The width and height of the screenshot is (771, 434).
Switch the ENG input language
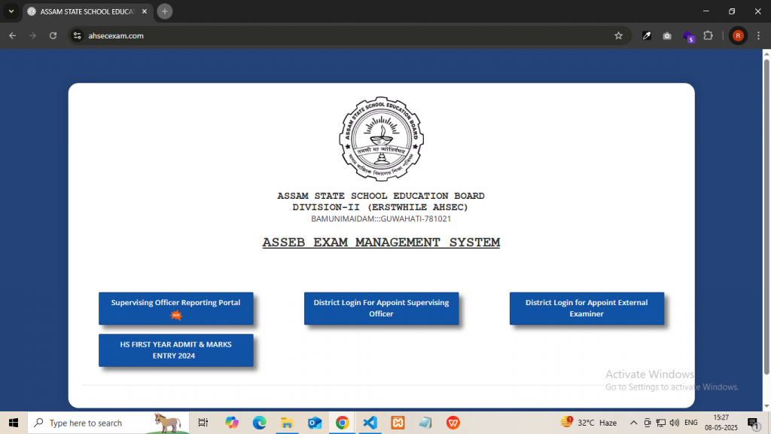pyautogui.click(x=691, y=423)
